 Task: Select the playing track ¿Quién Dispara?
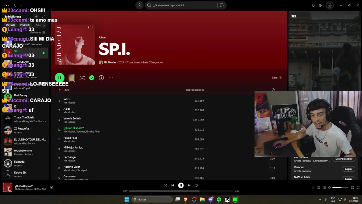click(74, 128)
